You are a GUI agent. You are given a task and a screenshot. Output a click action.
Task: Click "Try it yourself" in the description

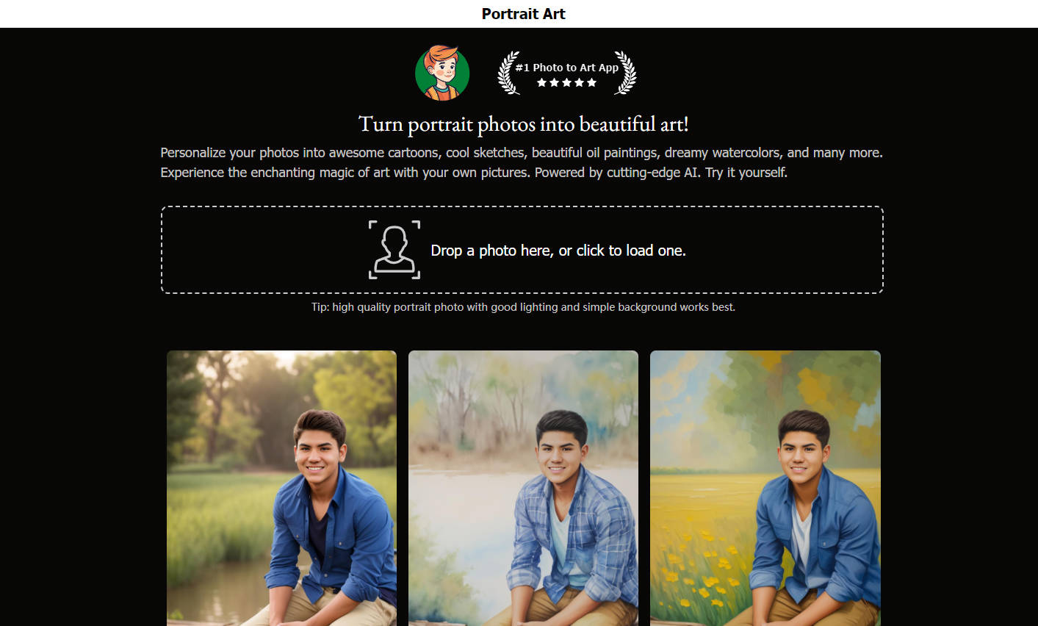coord(746,173)
